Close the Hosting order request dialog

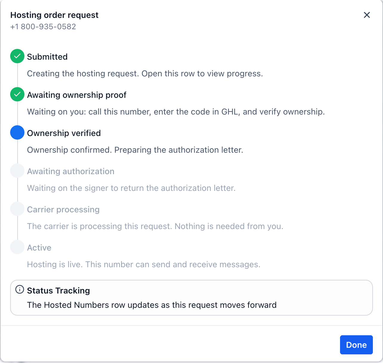(x=367, y=15)
